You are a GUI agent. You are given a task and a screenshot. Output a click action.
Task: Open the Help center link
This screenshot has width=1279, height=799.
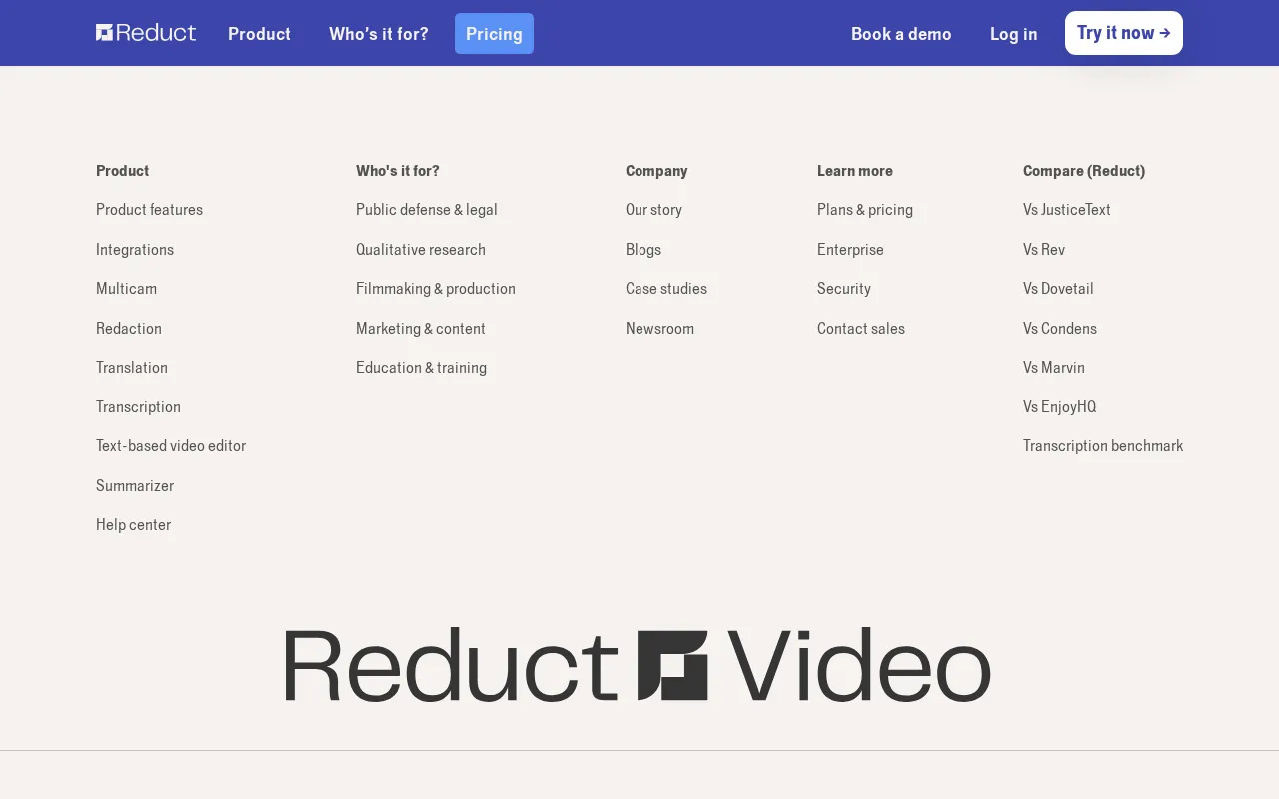click(x=133, y=525)
